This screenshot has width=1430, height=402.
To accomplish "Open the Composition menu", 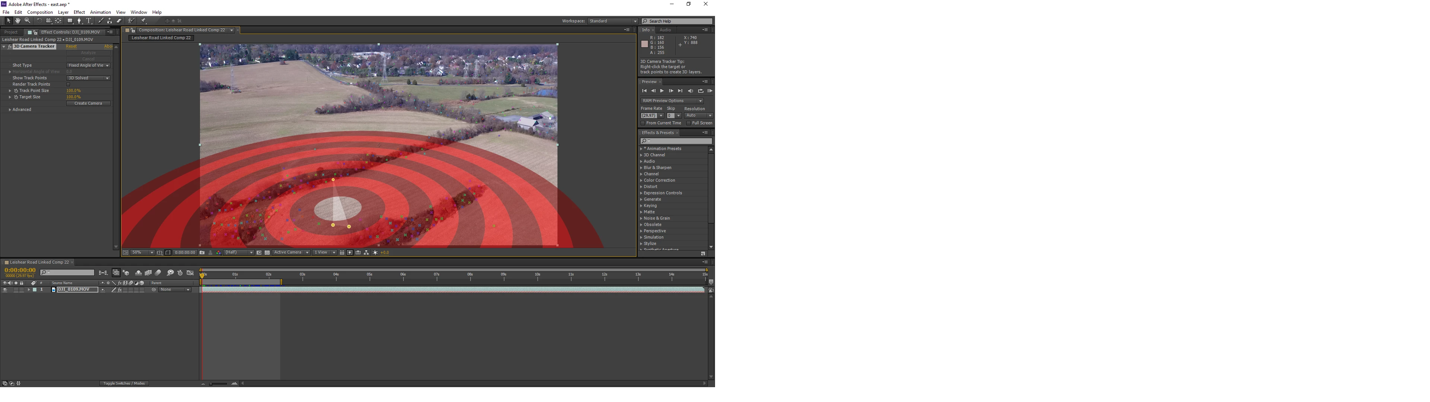I will point(40,12).
